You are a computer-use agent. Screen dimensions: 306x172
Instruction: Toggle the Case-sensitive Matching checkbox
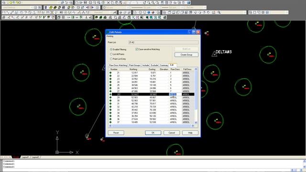click(137, 49)
